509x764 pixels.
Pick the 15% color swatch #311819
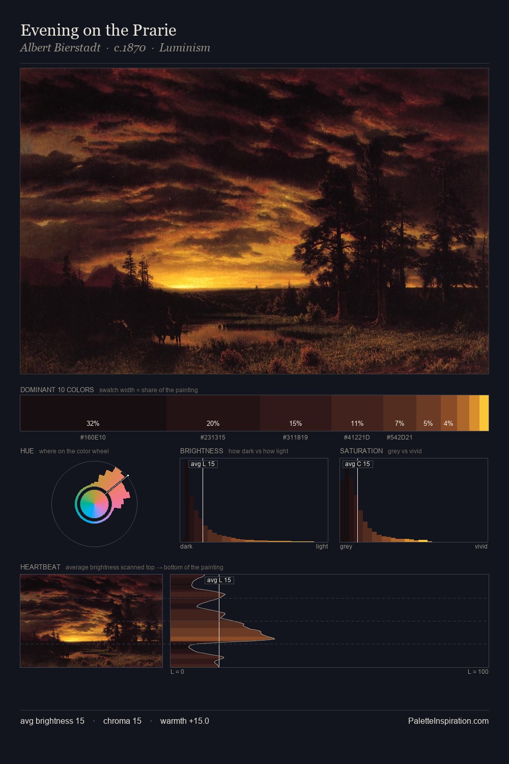pyautogui.click(x=296, y=413)
